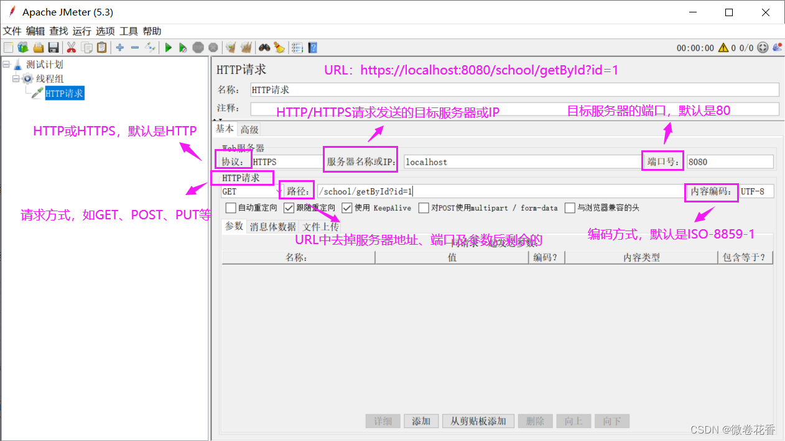Click the Clear results broom icon
Screen dimensions: 785x441
231,47
